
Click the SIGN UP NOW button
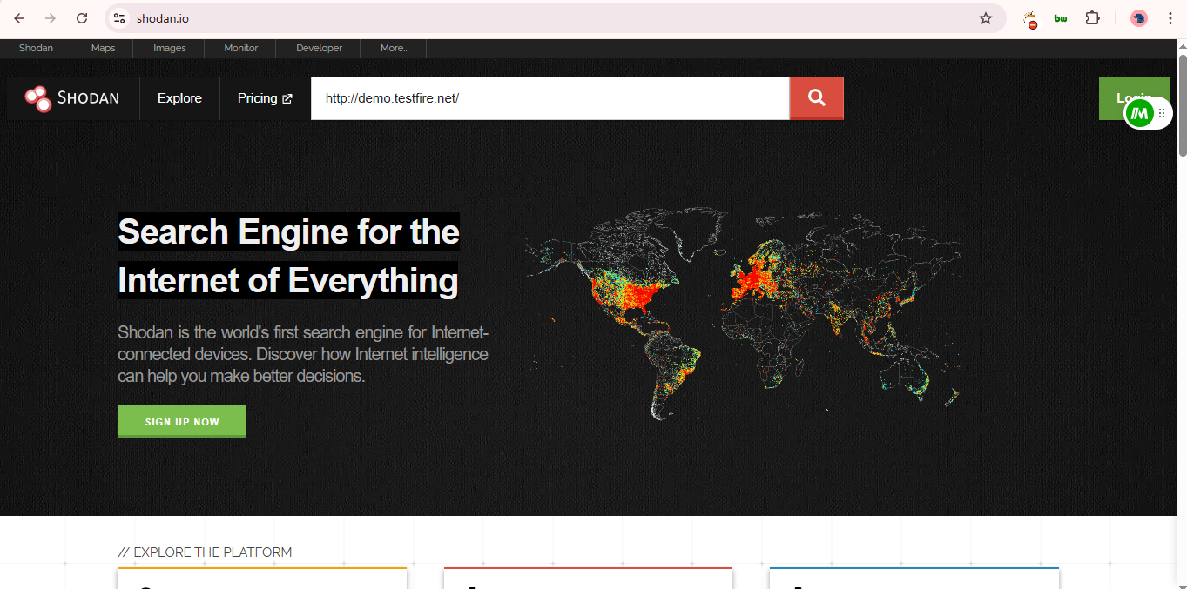coord(182,421)
